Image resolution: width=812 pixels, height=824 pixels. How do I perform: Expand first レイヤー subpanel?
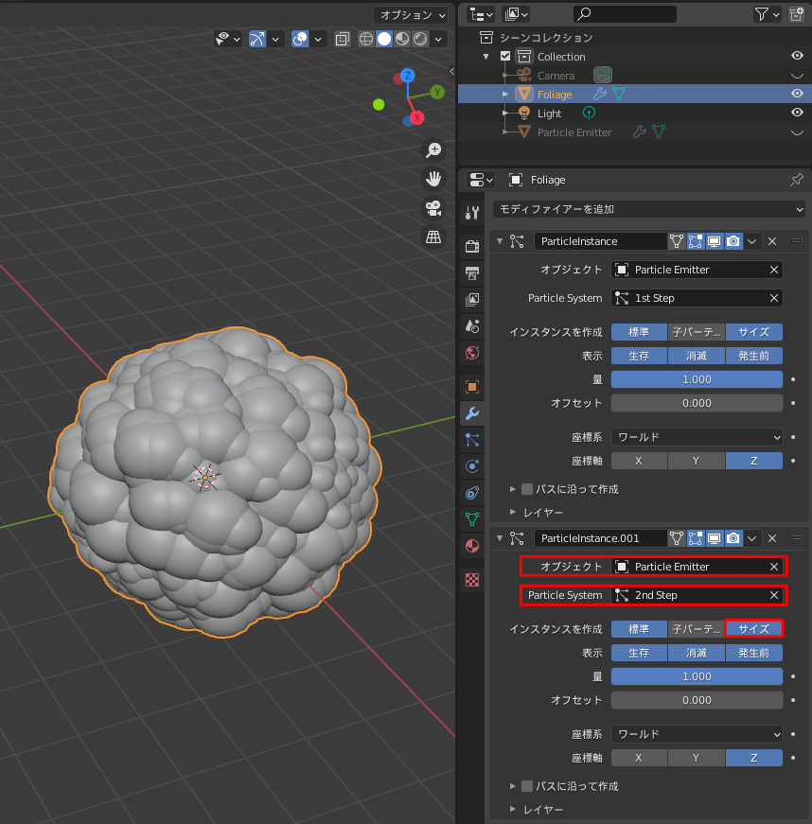point(512,513)
